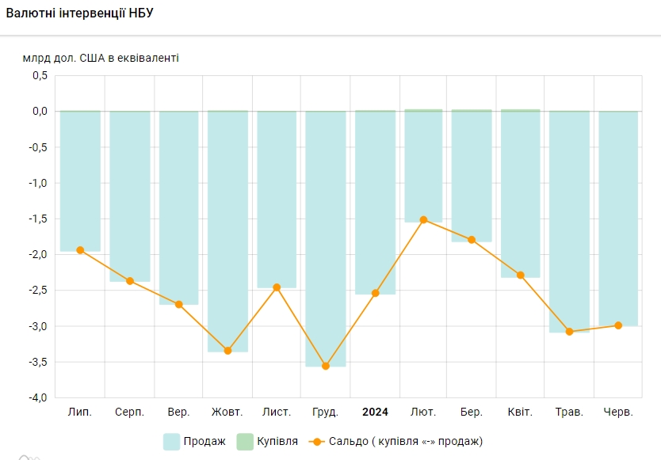Select the Жовт. orange data point
Image resolution: width=661 pixels, height=460 pixels.
click(227, 351)
